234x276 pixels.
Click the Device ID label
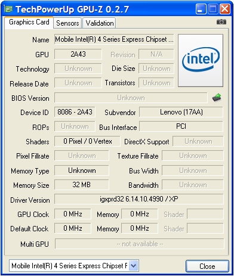click(x=35, y=113)
